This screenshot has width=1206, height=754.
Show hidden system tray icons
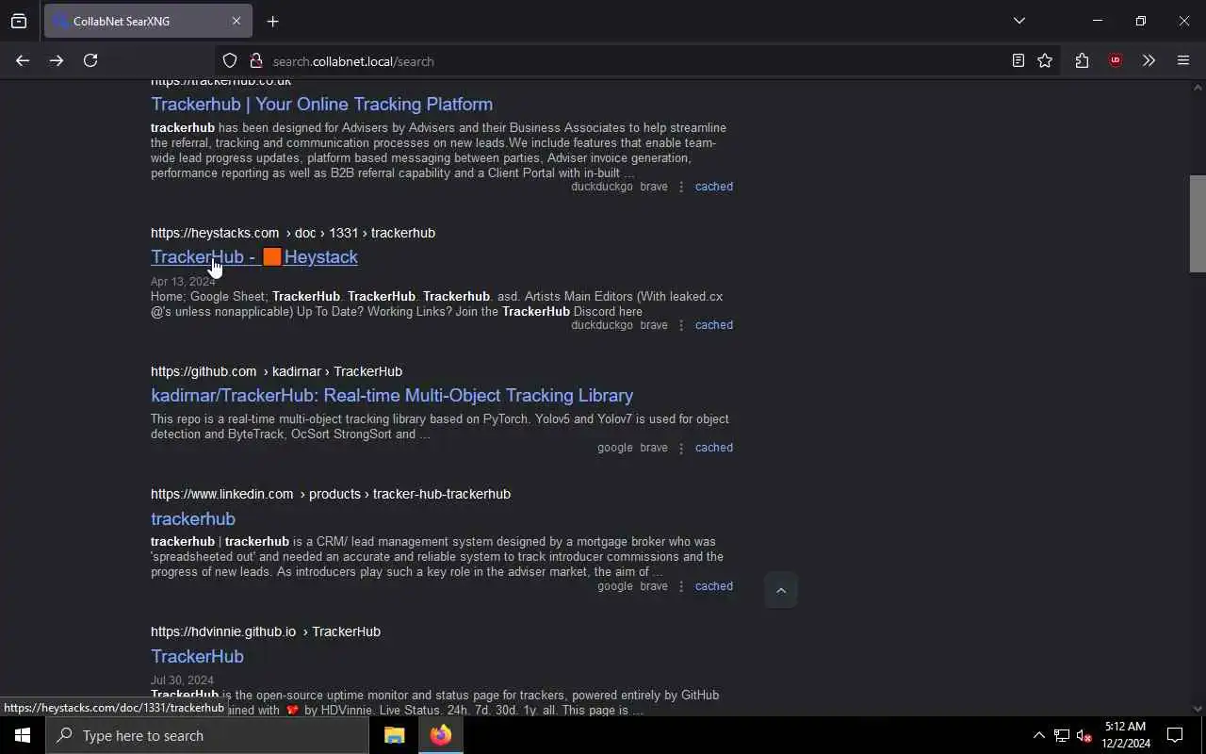[1038, 735]
